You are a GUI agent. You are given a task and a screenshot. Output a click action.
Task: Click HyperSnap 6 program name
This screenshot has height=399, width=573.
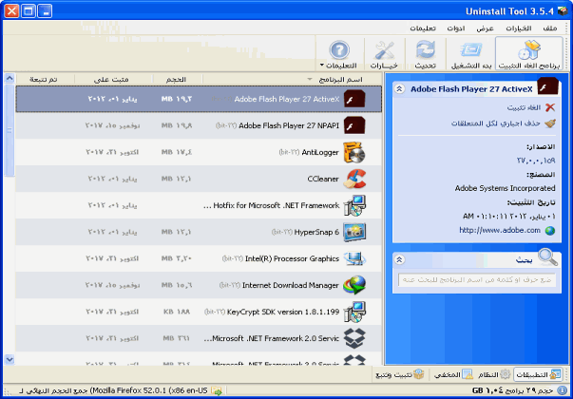(316, 233)
